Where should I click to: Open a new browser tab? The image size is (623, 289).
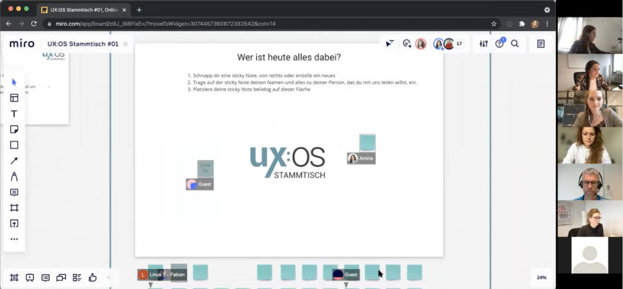[x=139, y=10]
